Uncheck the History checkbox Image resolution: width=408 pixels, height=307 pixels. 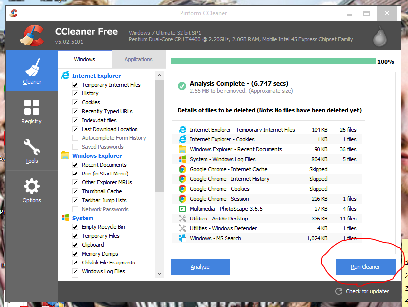pos(75,93)
